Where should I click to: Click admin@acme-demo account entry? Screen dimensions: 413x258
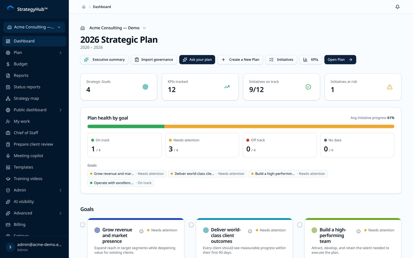tap(34, 247)
